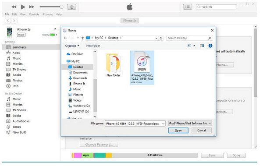Click the Open button
This screenshot has width=263, height=166.
tap(178, 131)
